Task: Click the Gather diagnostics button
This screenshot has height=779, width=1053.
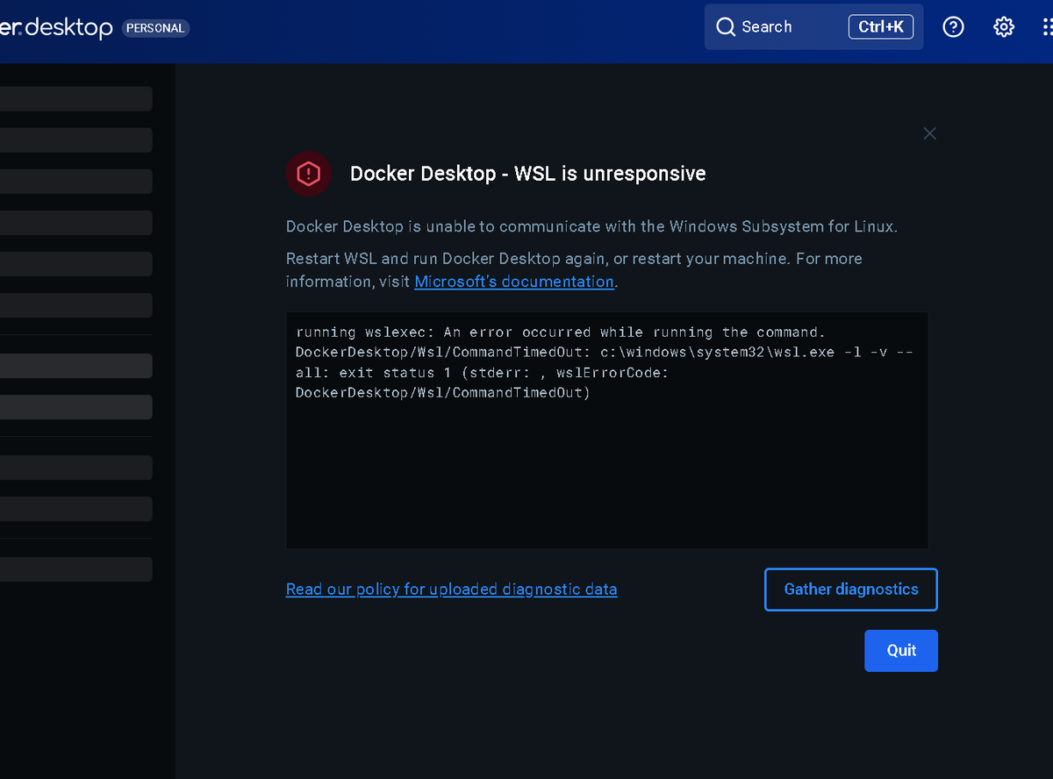Action: tap(851, 590)
